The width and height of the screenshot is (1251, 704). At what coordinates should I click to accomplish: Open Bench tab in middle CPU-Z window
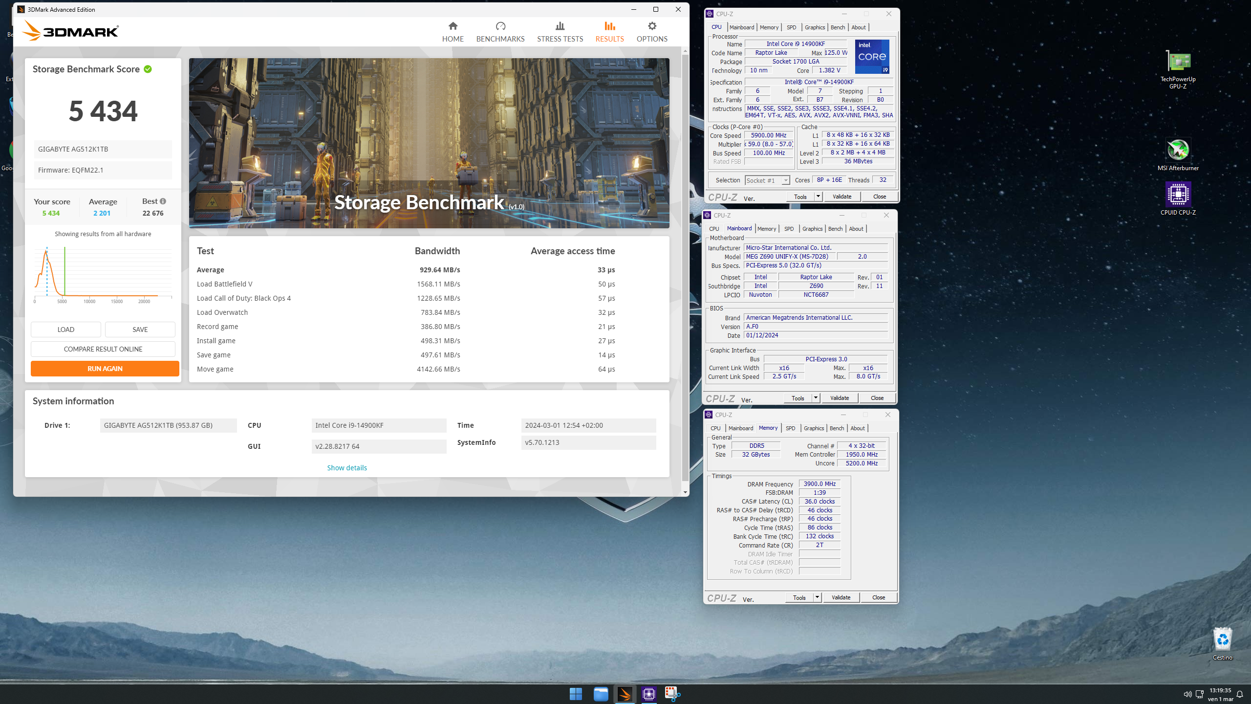tap(835, 229)
